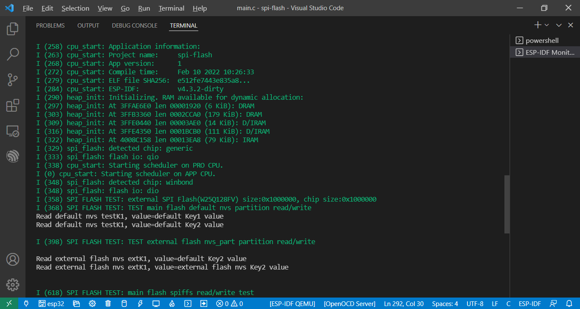Close the terminal panel
The width and height of the screenshot is (580, 309).
coord(570,25)
